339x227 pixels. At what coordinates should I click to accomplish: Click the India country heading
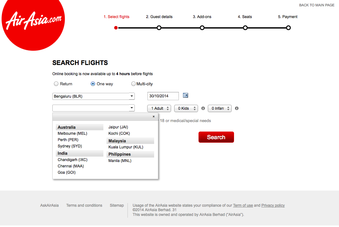click(x=80, y=153)
